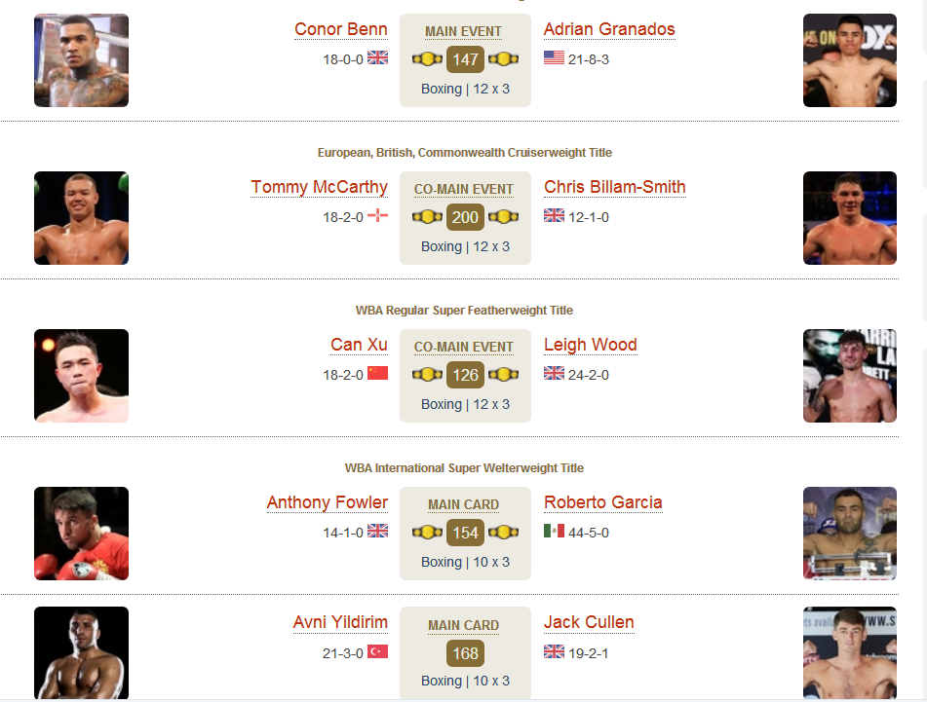Select the 126 weight badge in Xu vs Wood
927x702 pixels.
[x=465, y=375]
